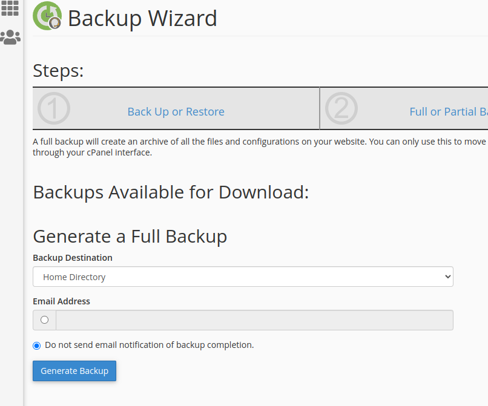Click the Backup Wizard page title
Screen dimensions: 488x406
[x=142, y=18]
